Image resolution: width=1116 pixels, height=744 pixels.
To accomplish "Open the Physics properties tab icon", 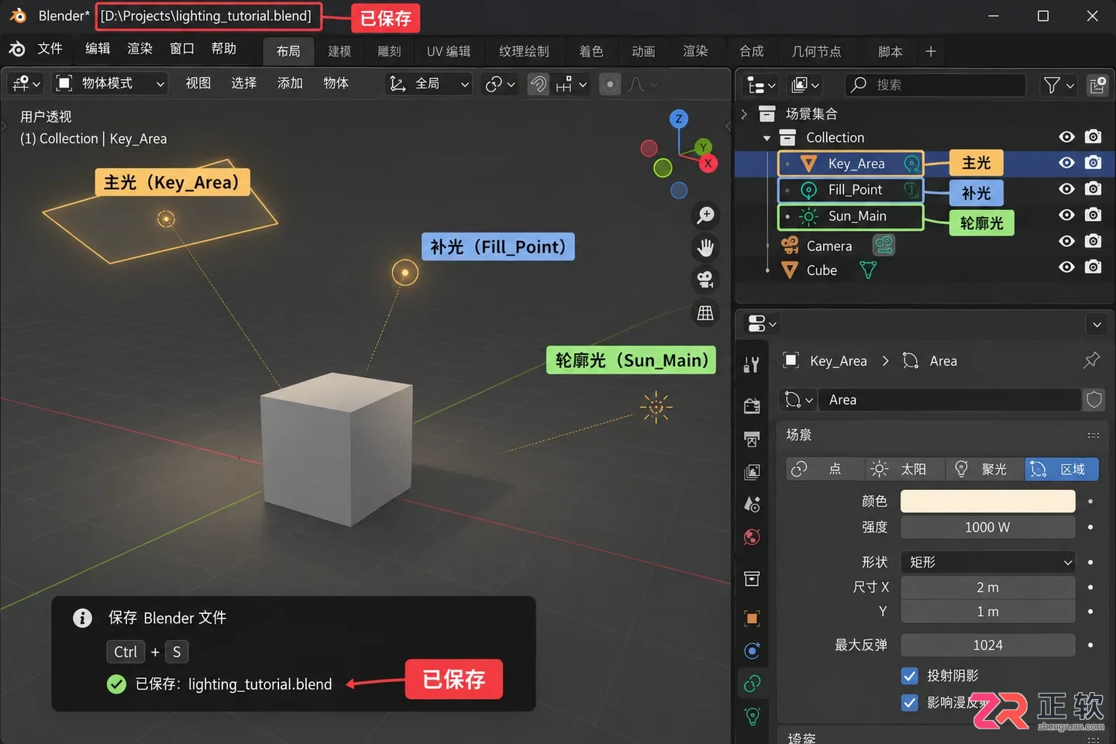I will (x=751, y=650).
